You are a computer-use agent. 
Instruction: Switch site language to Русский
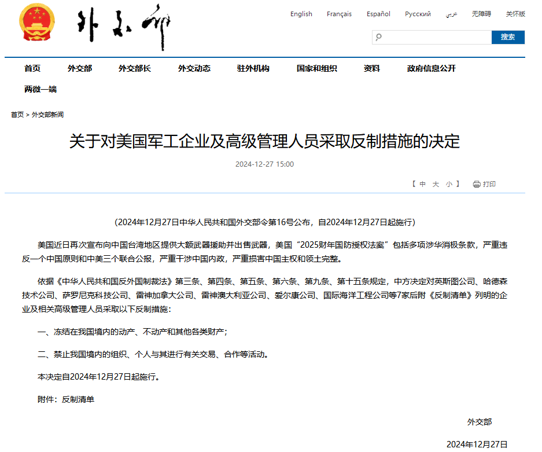tap(418, 14)
